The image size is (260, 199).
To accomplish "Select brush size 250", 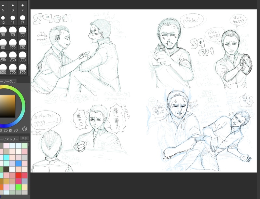I will 13,57.
